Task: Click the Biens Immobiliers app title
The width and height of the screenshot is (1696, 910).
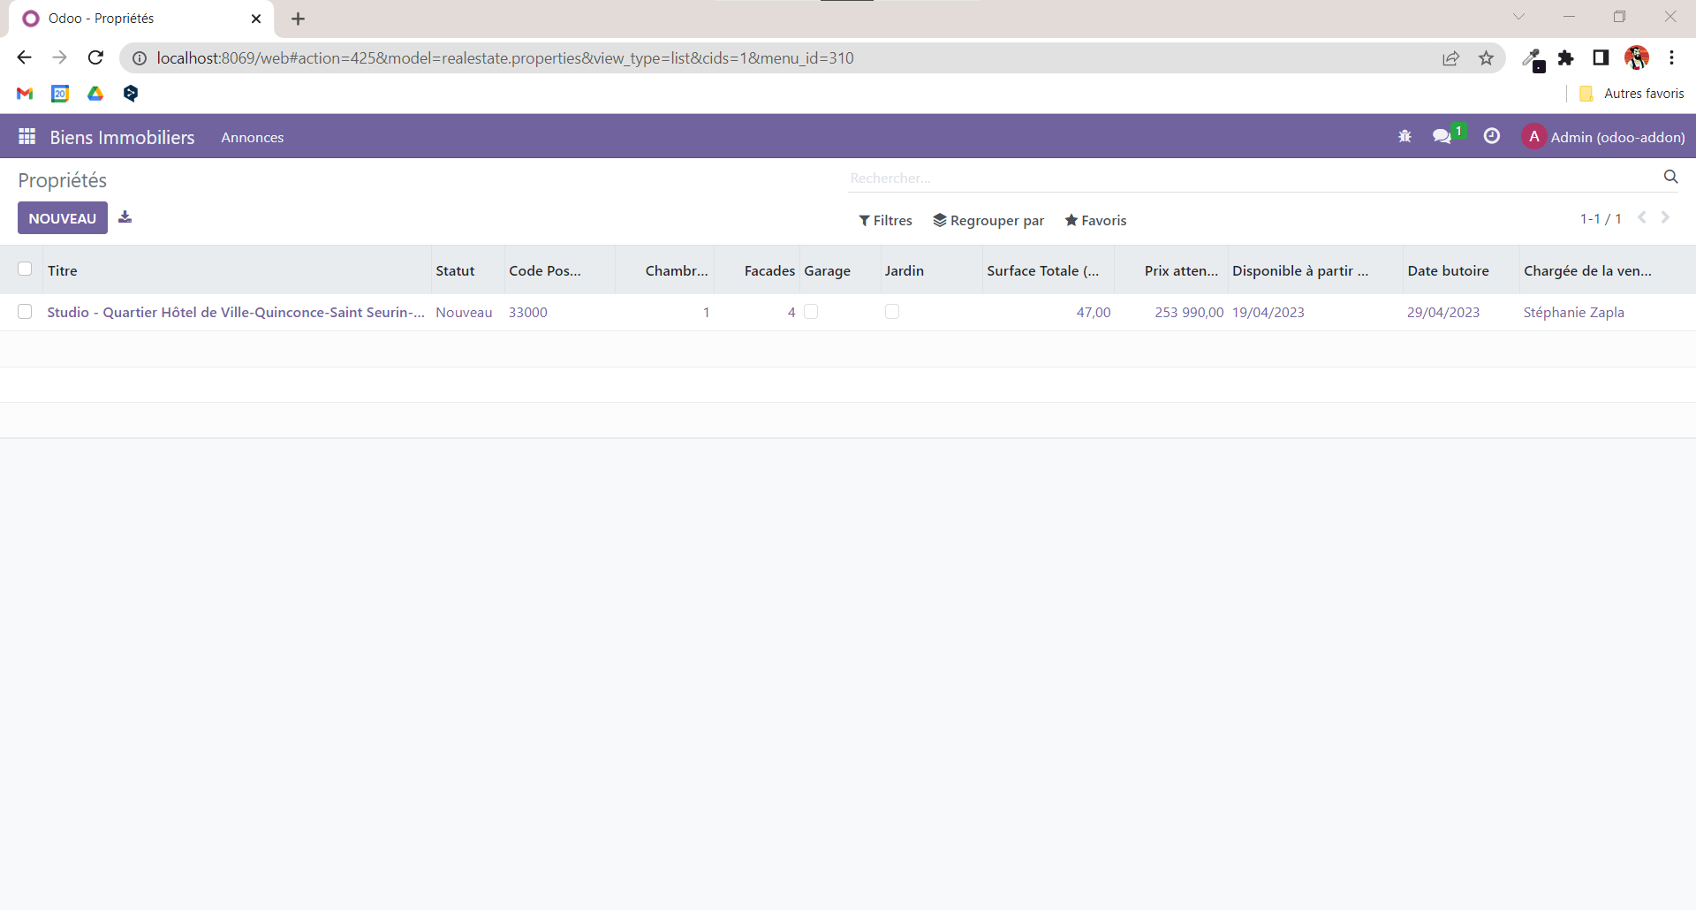Action: pyautogui.click(x=122, y=138)
